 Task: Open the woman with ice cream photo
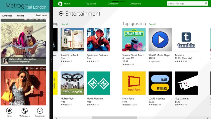23,86
